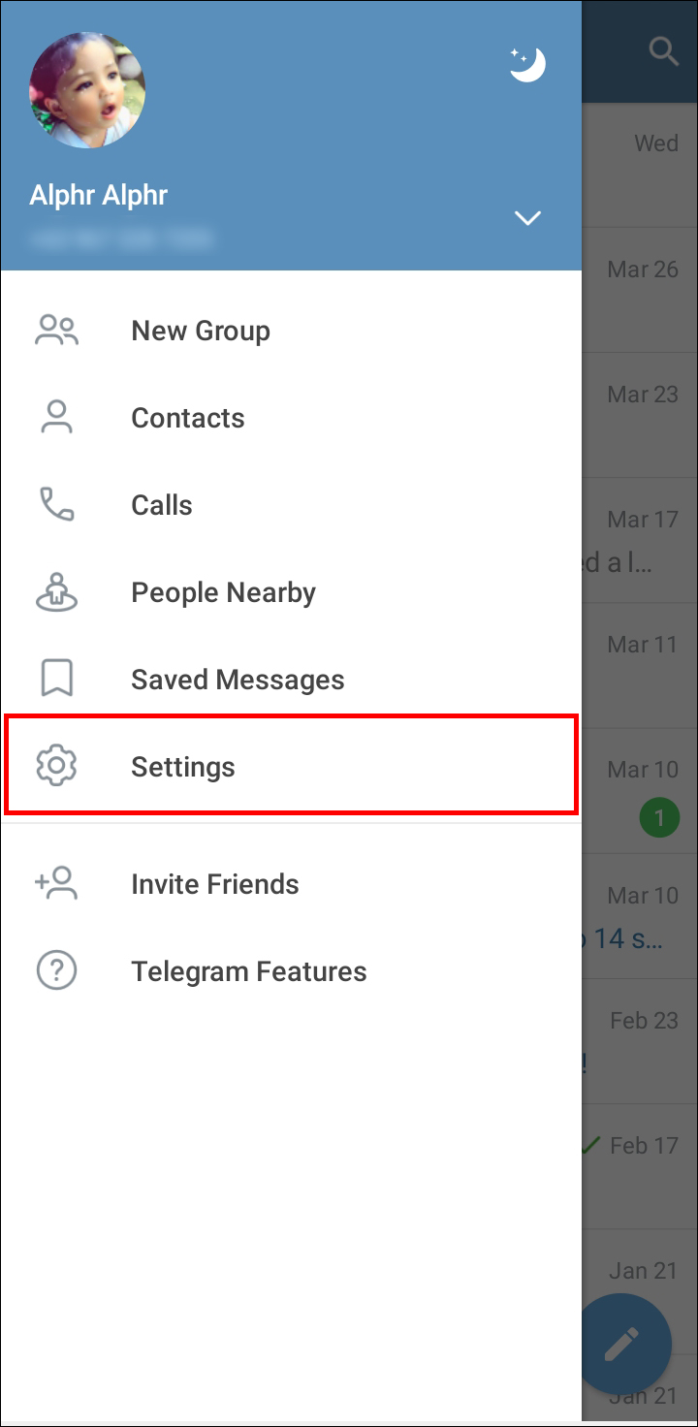698x1427 pixels.
Task: Open the chat with the unread badge 1
Action: [x=641, y=792]
